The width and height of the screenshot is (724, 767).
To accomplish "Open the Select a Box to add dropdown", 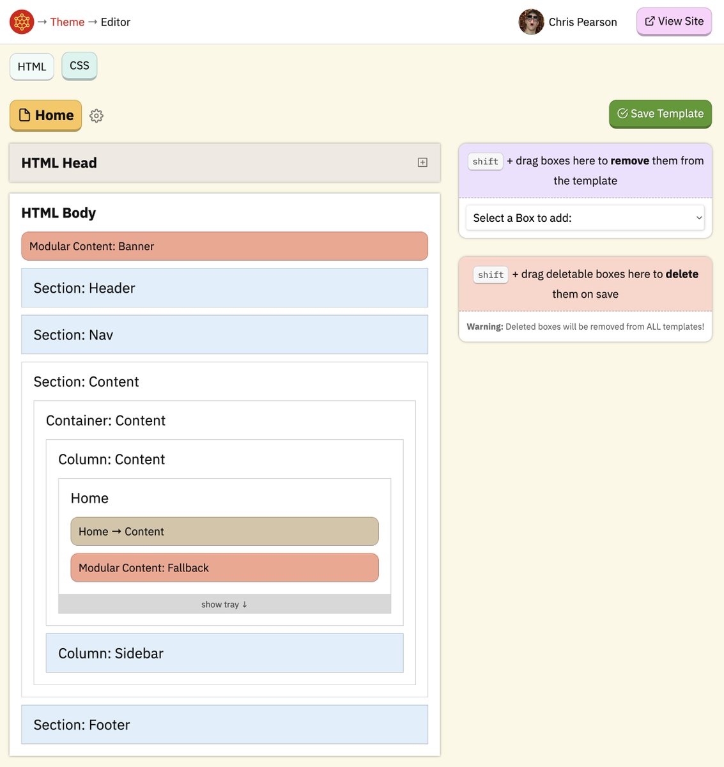I will (x=585, y=217).
